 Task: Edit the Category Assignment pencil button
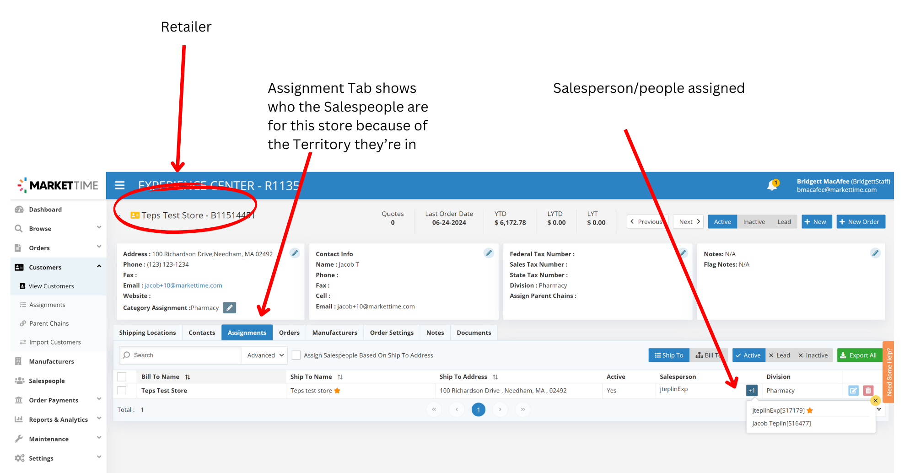(x=230, y=308)
